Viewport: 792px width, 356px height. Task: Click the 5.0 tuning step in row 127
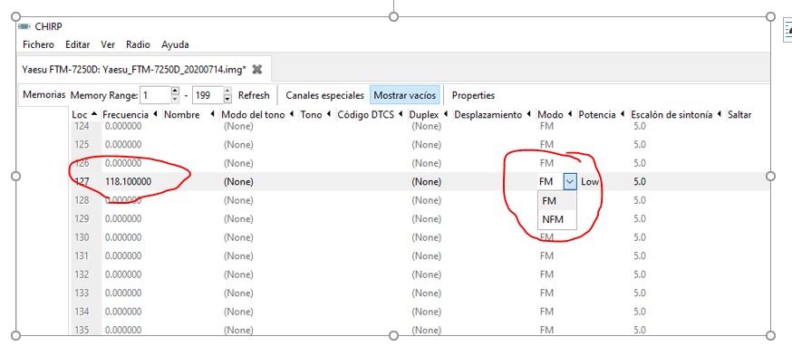click(640, 182)
